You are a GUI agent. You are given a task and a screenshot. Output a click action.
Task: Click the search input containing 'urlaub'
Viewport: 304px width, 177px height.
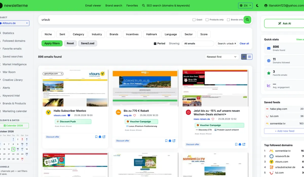(x=115, y=20)
